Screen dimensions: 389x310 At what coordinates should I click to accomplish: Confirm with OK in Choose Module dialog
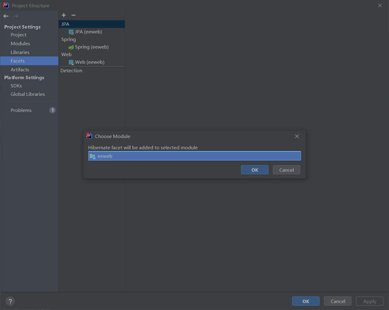[254, 170]
